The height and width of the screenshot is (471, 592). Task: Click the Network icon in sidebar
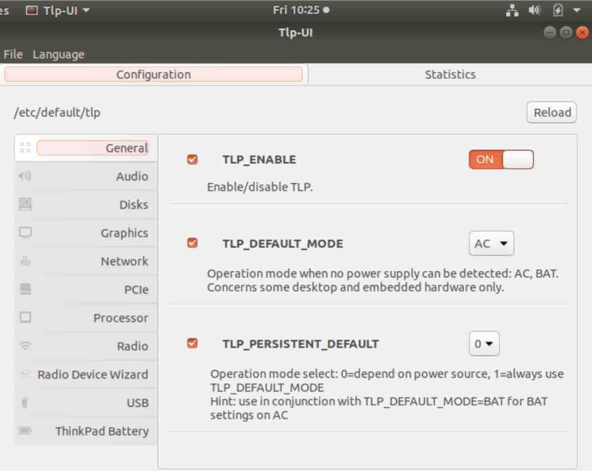pyautogui.click(x=25, y=261)
